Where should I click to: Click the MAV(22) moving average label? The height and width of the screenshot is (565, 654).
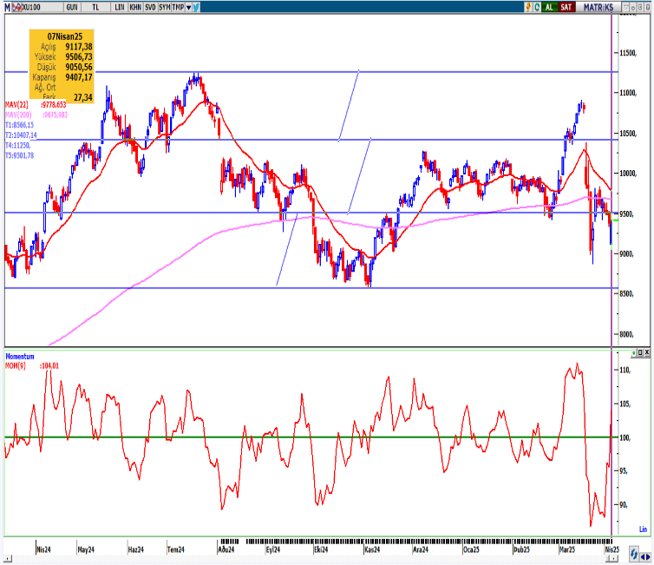click(x=36, y=105)
